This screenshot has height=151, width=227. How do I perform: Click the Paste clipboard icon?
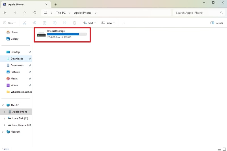click(x=45, y=23)
